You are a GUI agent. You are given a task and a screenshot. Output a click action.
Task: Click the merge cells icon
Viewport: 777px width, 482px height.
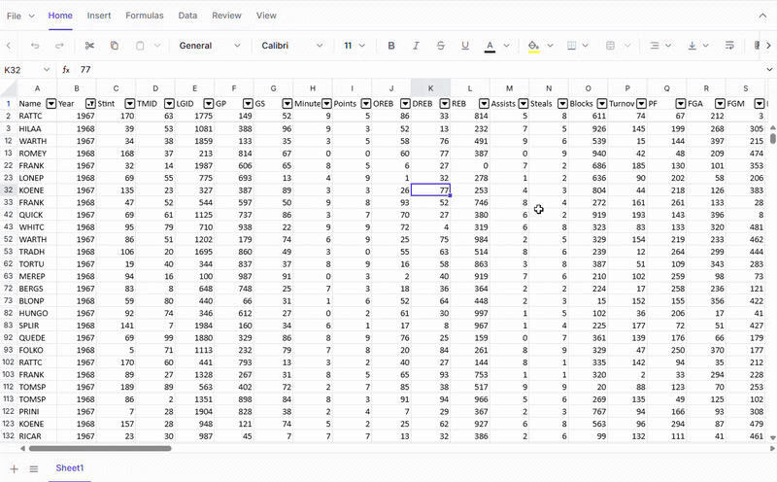(611, 46)
